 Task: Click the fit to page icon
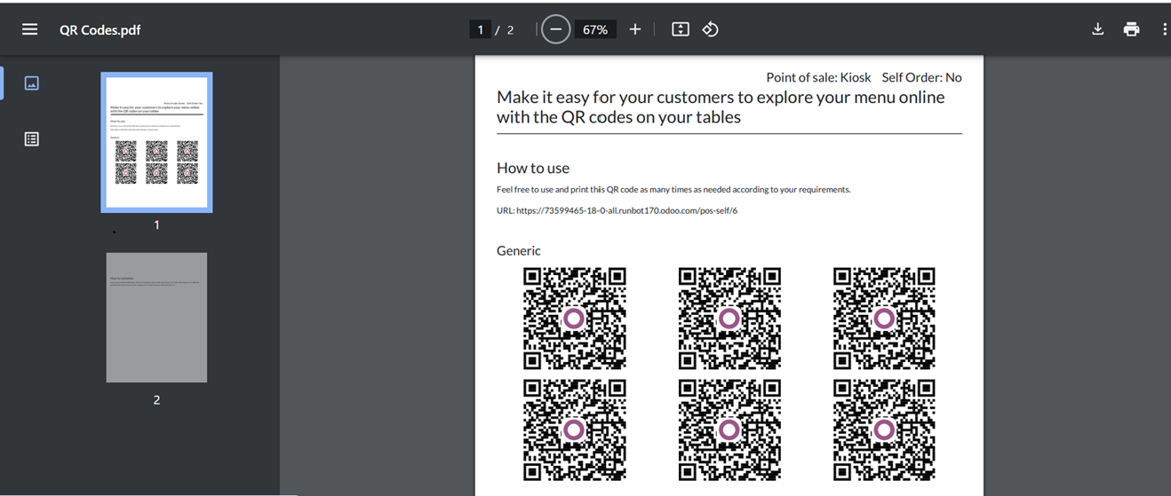coord(681,29)
